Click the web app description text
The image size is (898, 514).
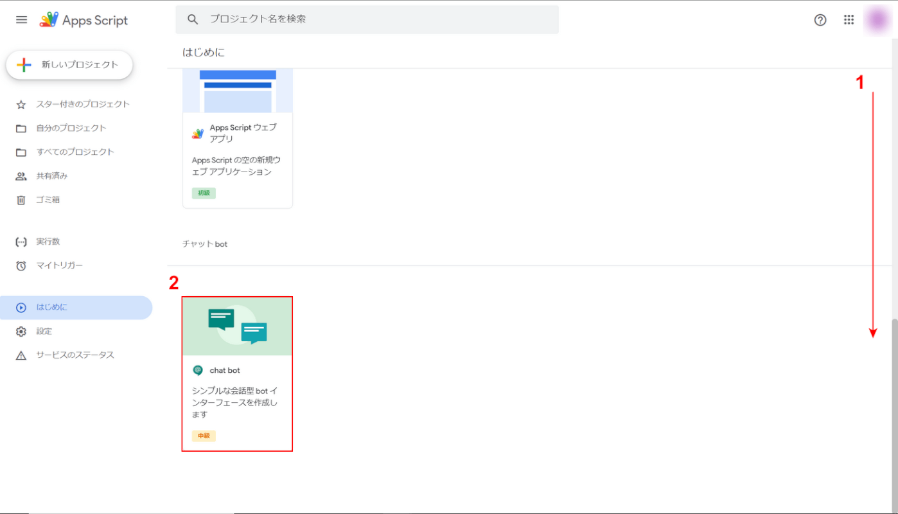tap(236, 166)
